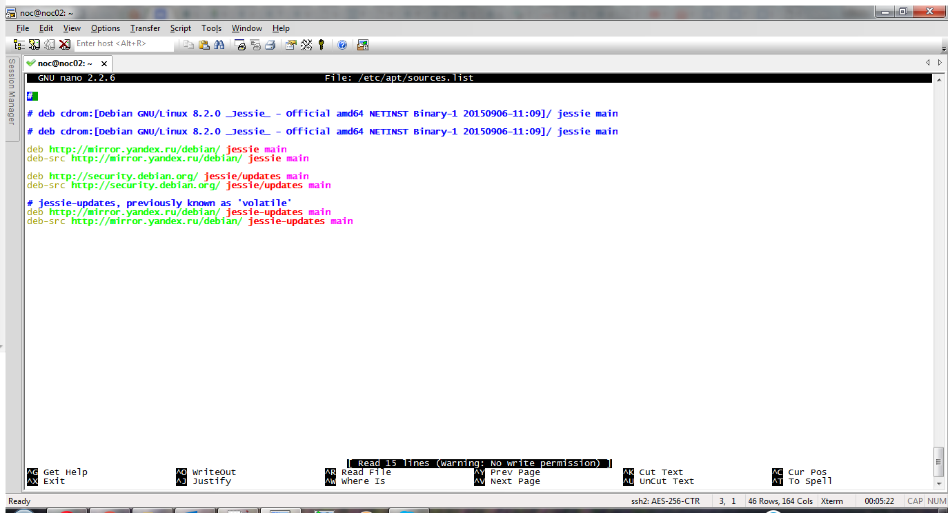This screenshot has height=513, width=948.
Task: Click the Disconnect icon with red X
Action: pyautogui.click(x=64, y=44)
